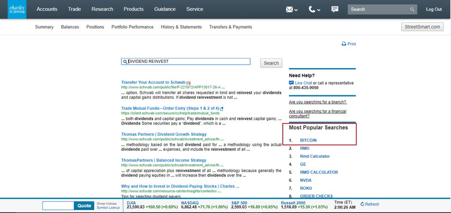Select Rmd Calculator popular search
This screenshot has height=213, width=451.
coord(315,156)
